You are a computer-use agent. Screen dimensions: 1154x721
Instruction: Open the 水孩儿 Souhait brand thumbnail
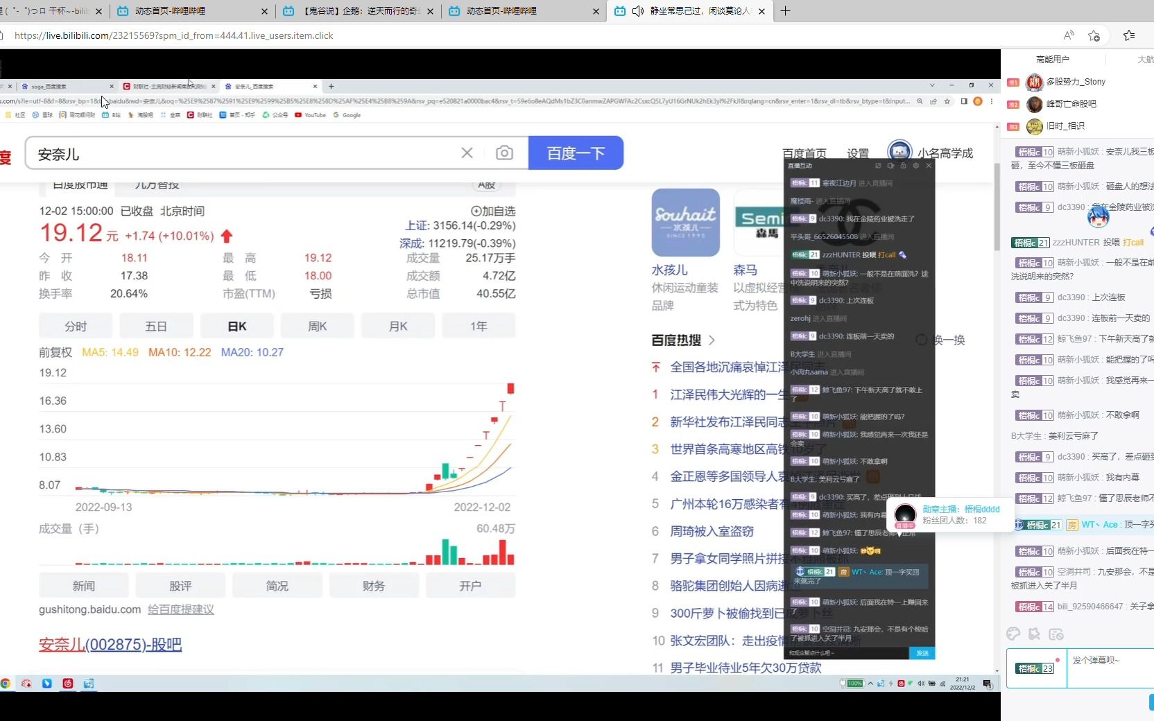685,223
